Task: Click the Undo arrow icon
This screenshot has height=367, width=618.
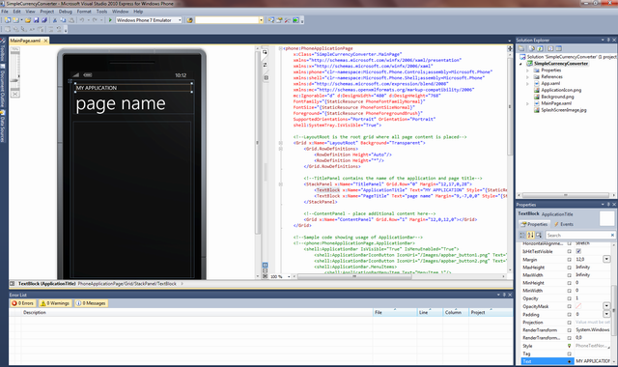Action: pyautogui.click(x=81, y=20)
